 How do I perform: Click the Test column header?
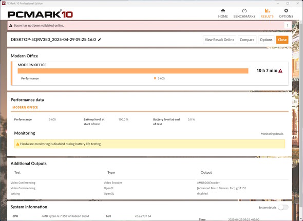(x=17, y=173)
